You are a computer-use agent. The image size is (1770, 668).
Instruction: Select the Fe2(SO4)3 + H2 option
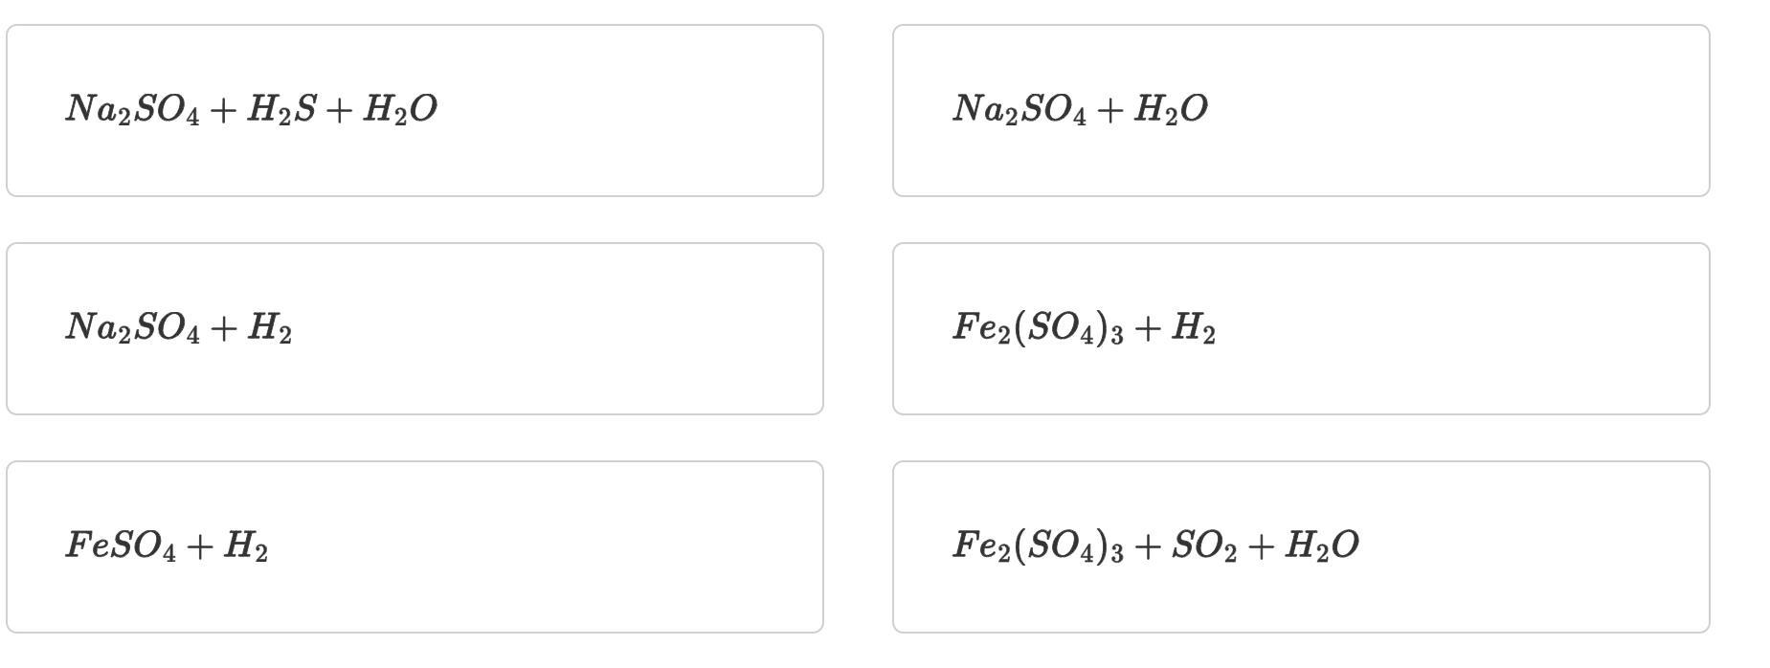[x=1301, y=328]
